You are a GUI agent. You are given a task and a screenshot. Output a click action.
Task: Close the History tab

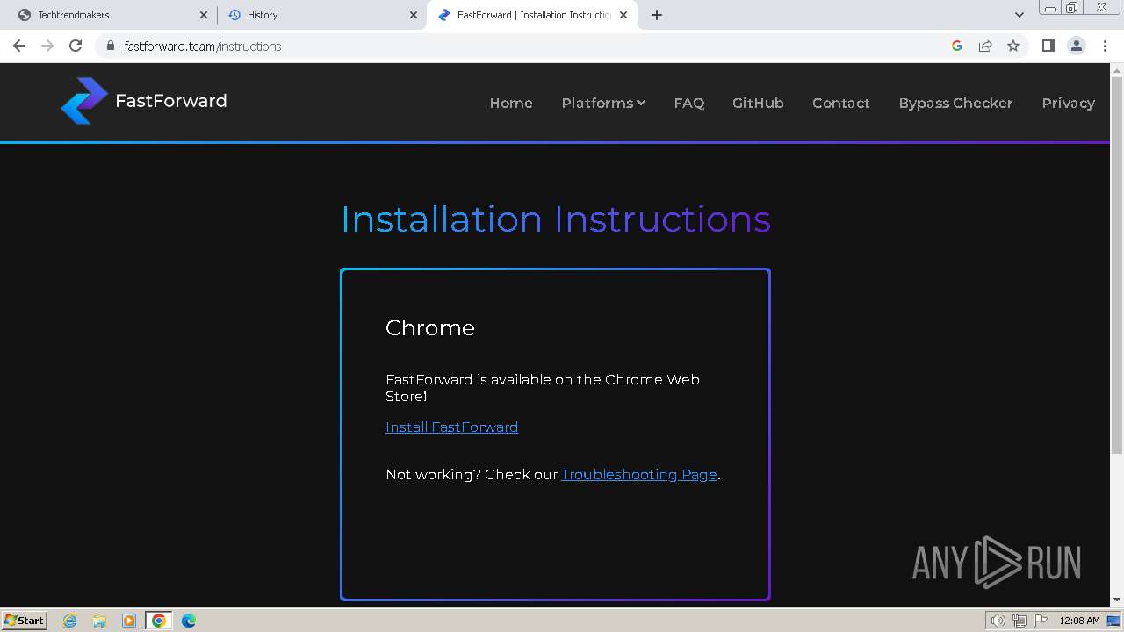click(x=414, y=15)
